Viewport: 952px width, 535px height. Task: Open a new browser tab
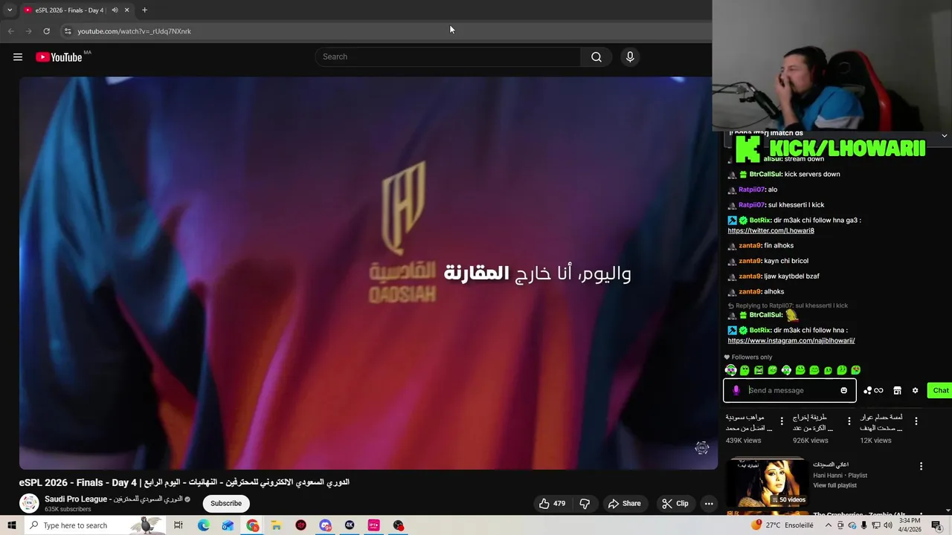click(x=144, y=10)
